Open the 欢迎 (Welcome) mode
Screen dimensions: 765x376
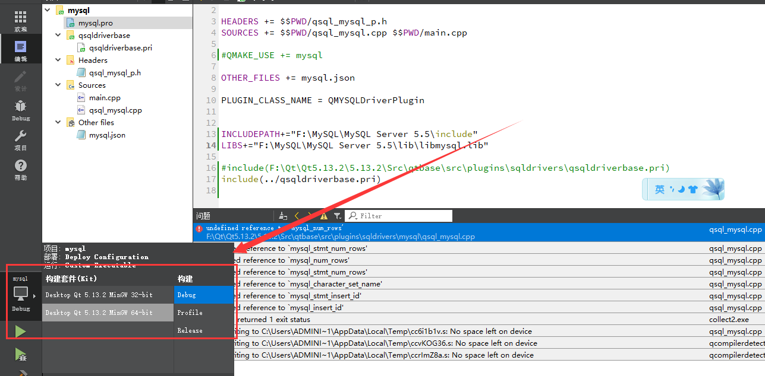pos(21,19)
